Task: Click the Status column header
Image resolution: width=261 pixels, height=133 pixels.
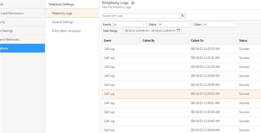Action: 243,41
